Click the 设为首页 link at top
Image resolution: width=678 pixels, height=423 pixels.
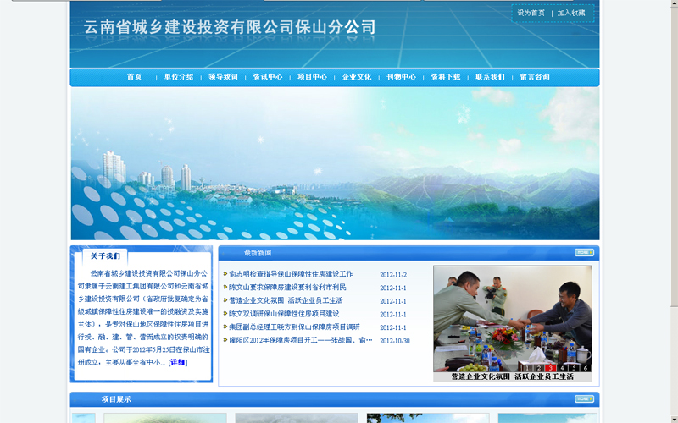[531, 13]
